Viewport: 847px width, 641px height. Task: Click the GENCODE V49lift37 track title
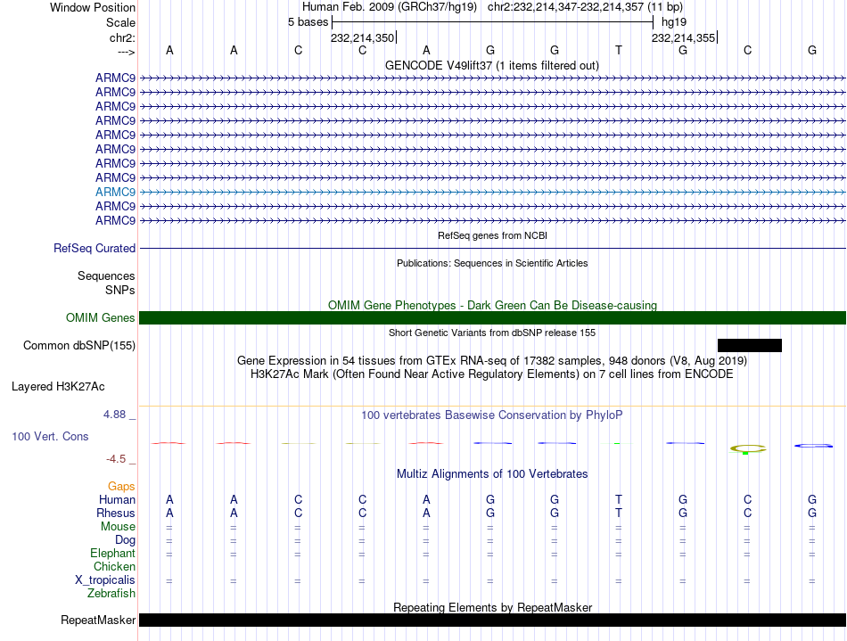pyautogui.click(x=491, y=65)
